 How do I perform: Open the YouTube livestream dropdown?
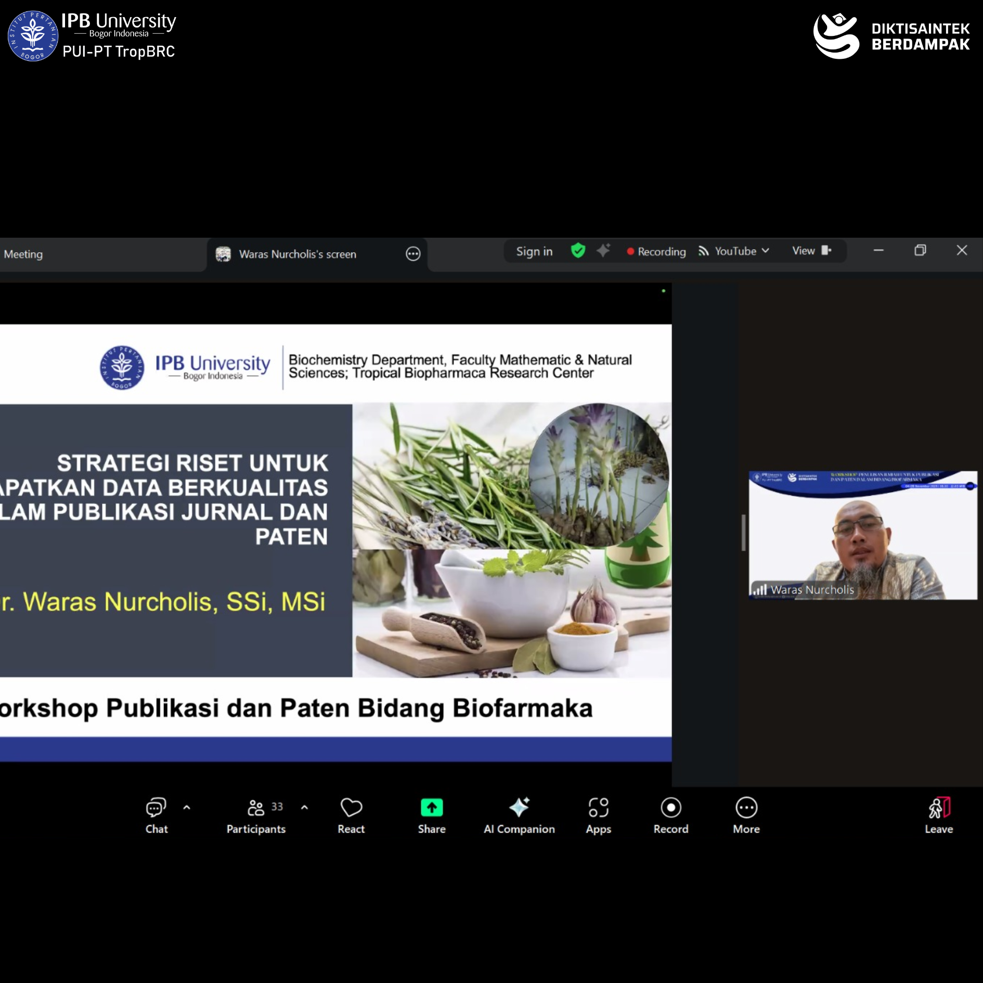tap(734, 251)
